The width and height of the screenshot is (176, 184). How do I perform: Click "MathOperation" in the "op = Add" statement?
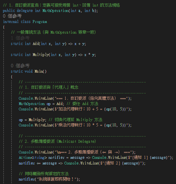(32, 104)
